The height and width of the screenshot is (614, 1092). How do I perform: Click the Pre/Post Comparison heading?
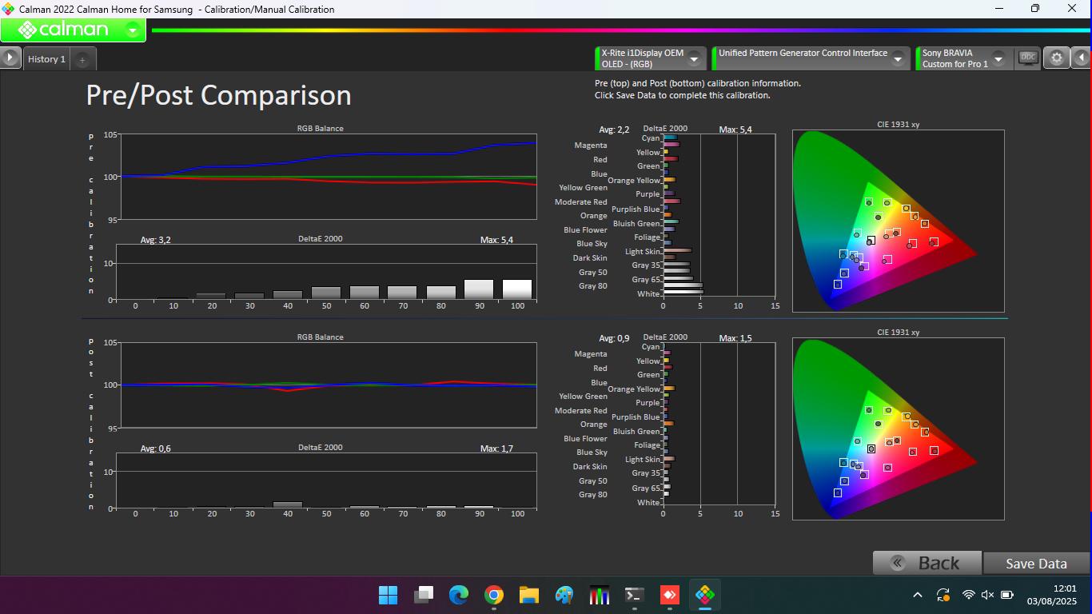click(218, 95)
